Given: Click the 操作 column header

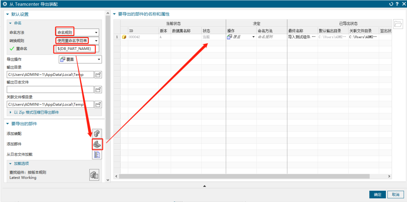Looking at the screenshot, I should pyautogui.click(x=241, y=31).
